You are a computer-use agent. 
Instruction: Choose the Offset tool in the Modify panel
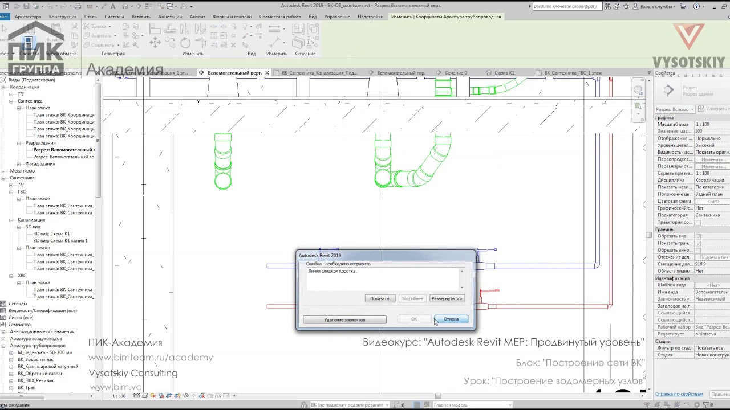coord(170,29)
